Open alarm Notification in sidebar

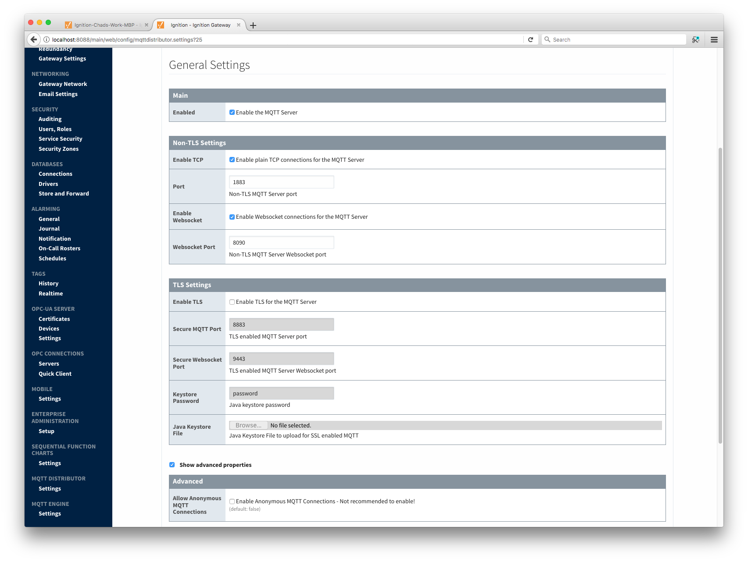point(54,238)
